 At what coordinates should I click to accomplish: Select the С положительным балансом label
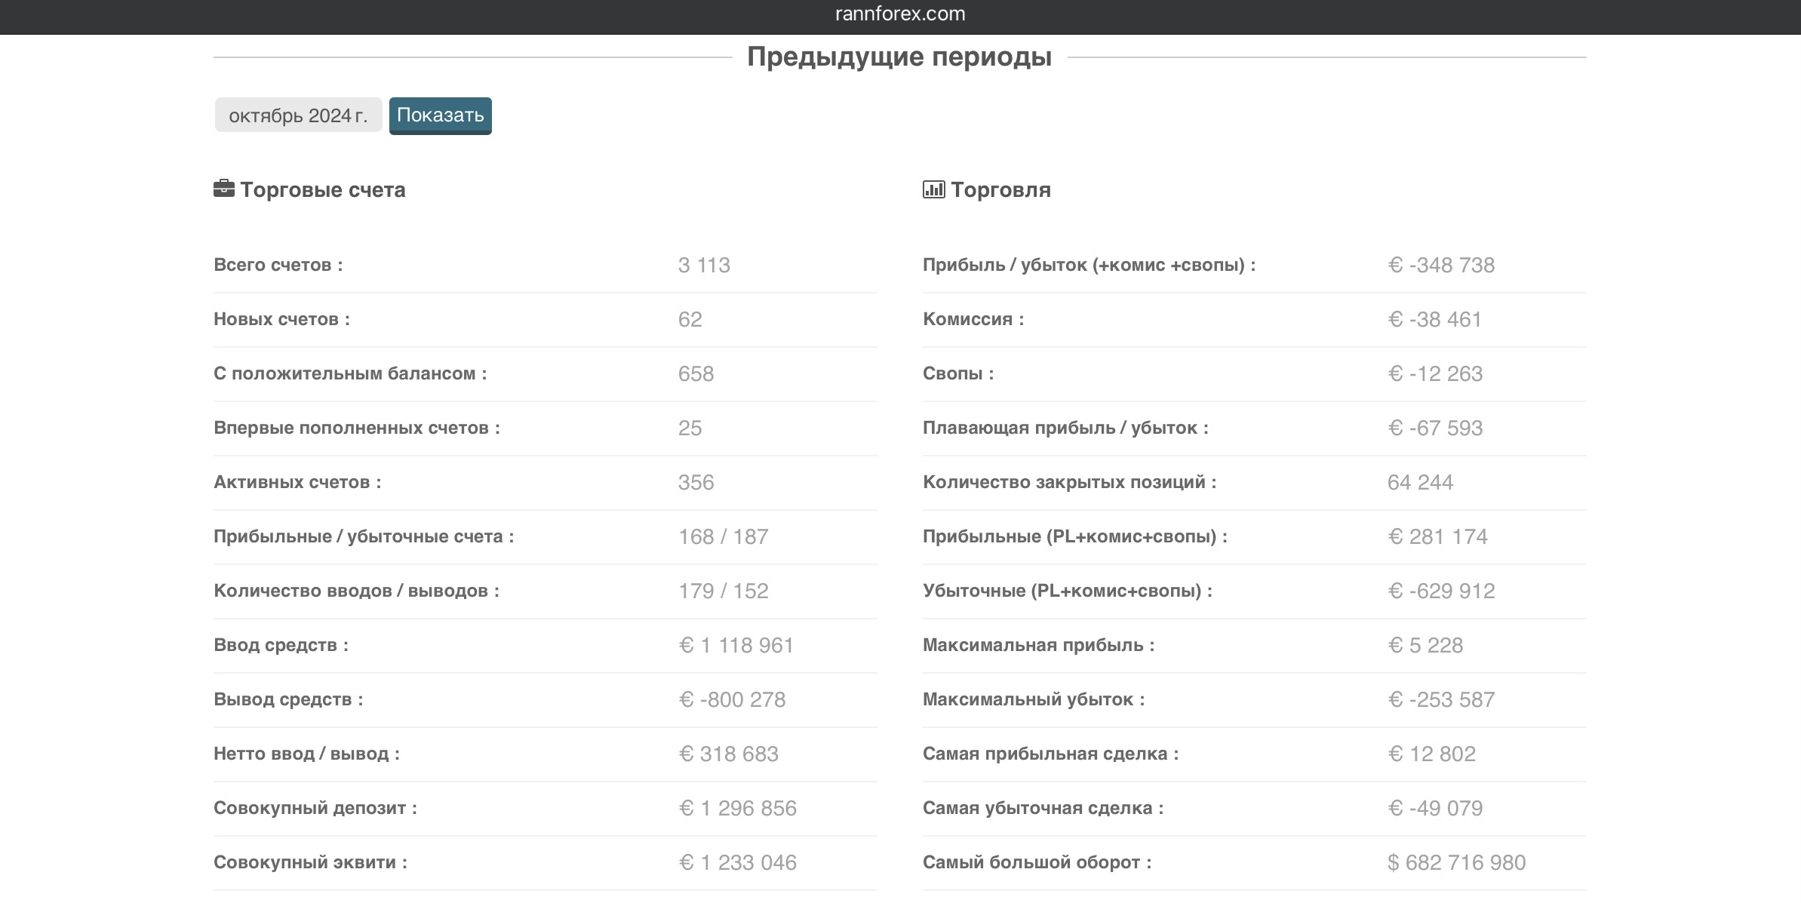pyautogui.click(x=350, y=373)
